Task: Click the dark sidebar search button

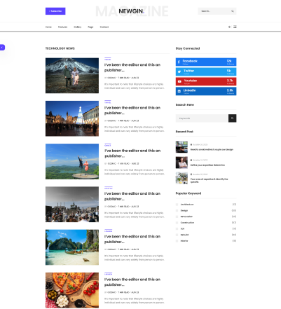Action: pos(232,118)
